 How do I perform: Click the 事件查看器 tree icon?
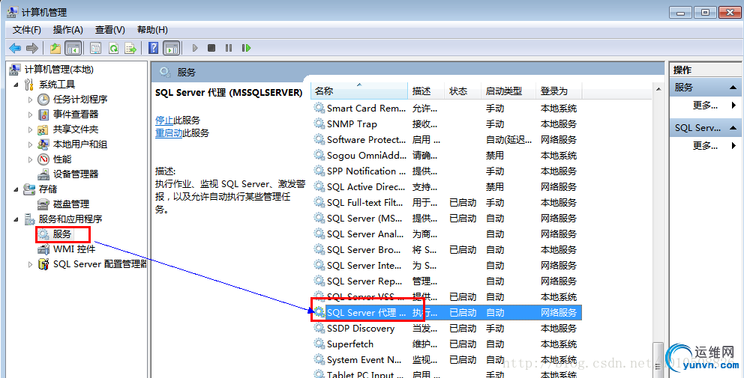click(43, 115)
